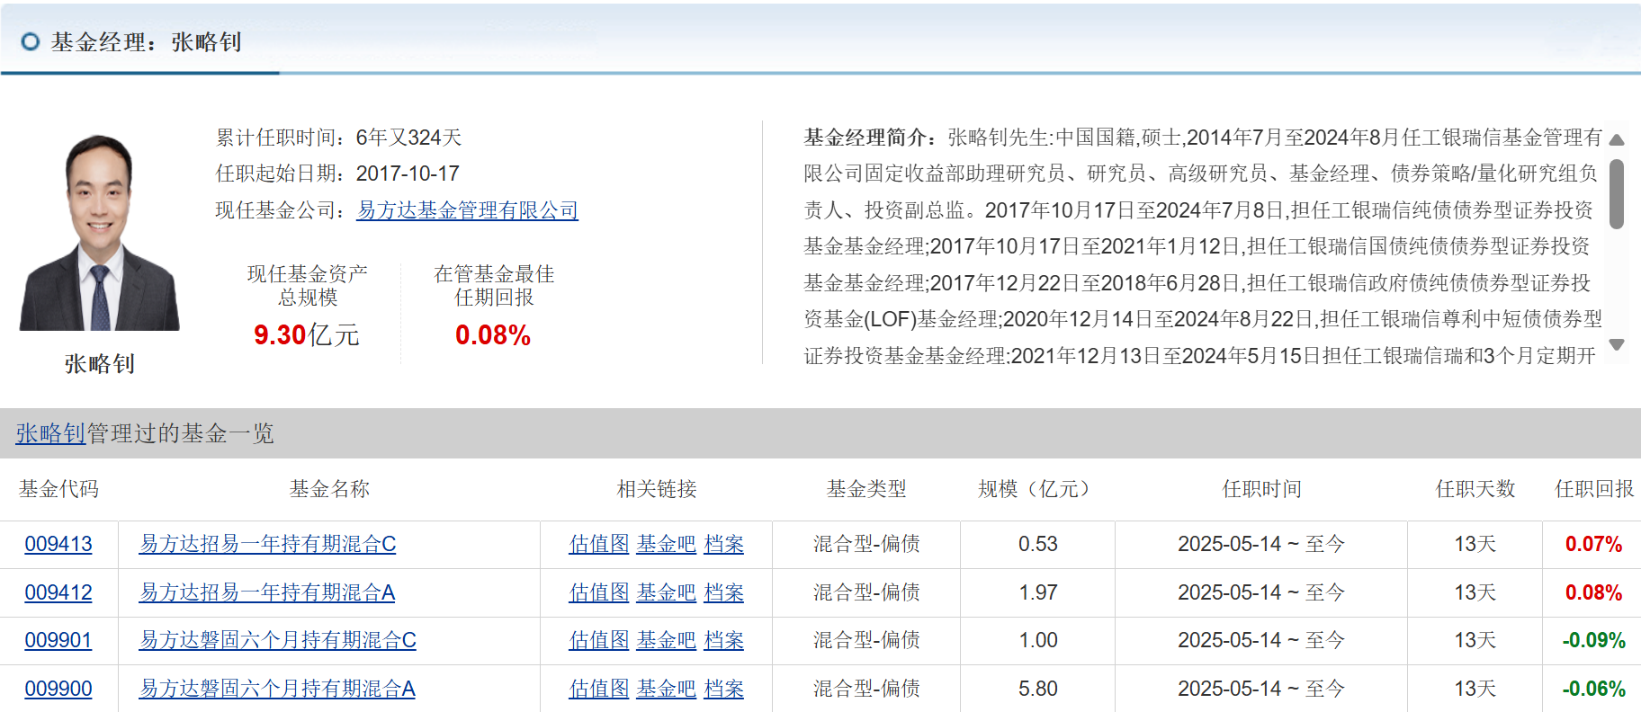The height and width of the screenshot is (712, 1641).
Task: Click the 0.08% best return figure under 在管基金最佳任期回报
Action: click(x=493, y=335)
